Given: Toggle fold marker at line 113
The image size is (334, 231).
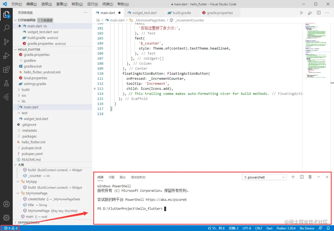Looking at the screenshot, I should (x=95, y=89).
